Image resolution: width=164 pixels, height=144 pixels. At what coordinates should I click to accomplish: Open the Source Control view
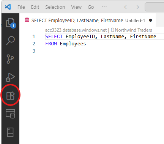click(10, 59)
